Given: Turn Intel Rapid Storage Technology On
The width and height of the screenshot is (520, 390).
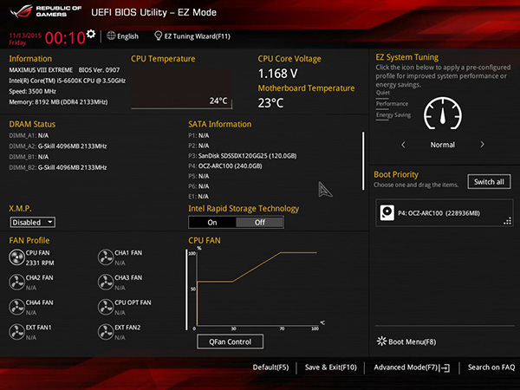Looking at the screenshot, I should [212, 222].
